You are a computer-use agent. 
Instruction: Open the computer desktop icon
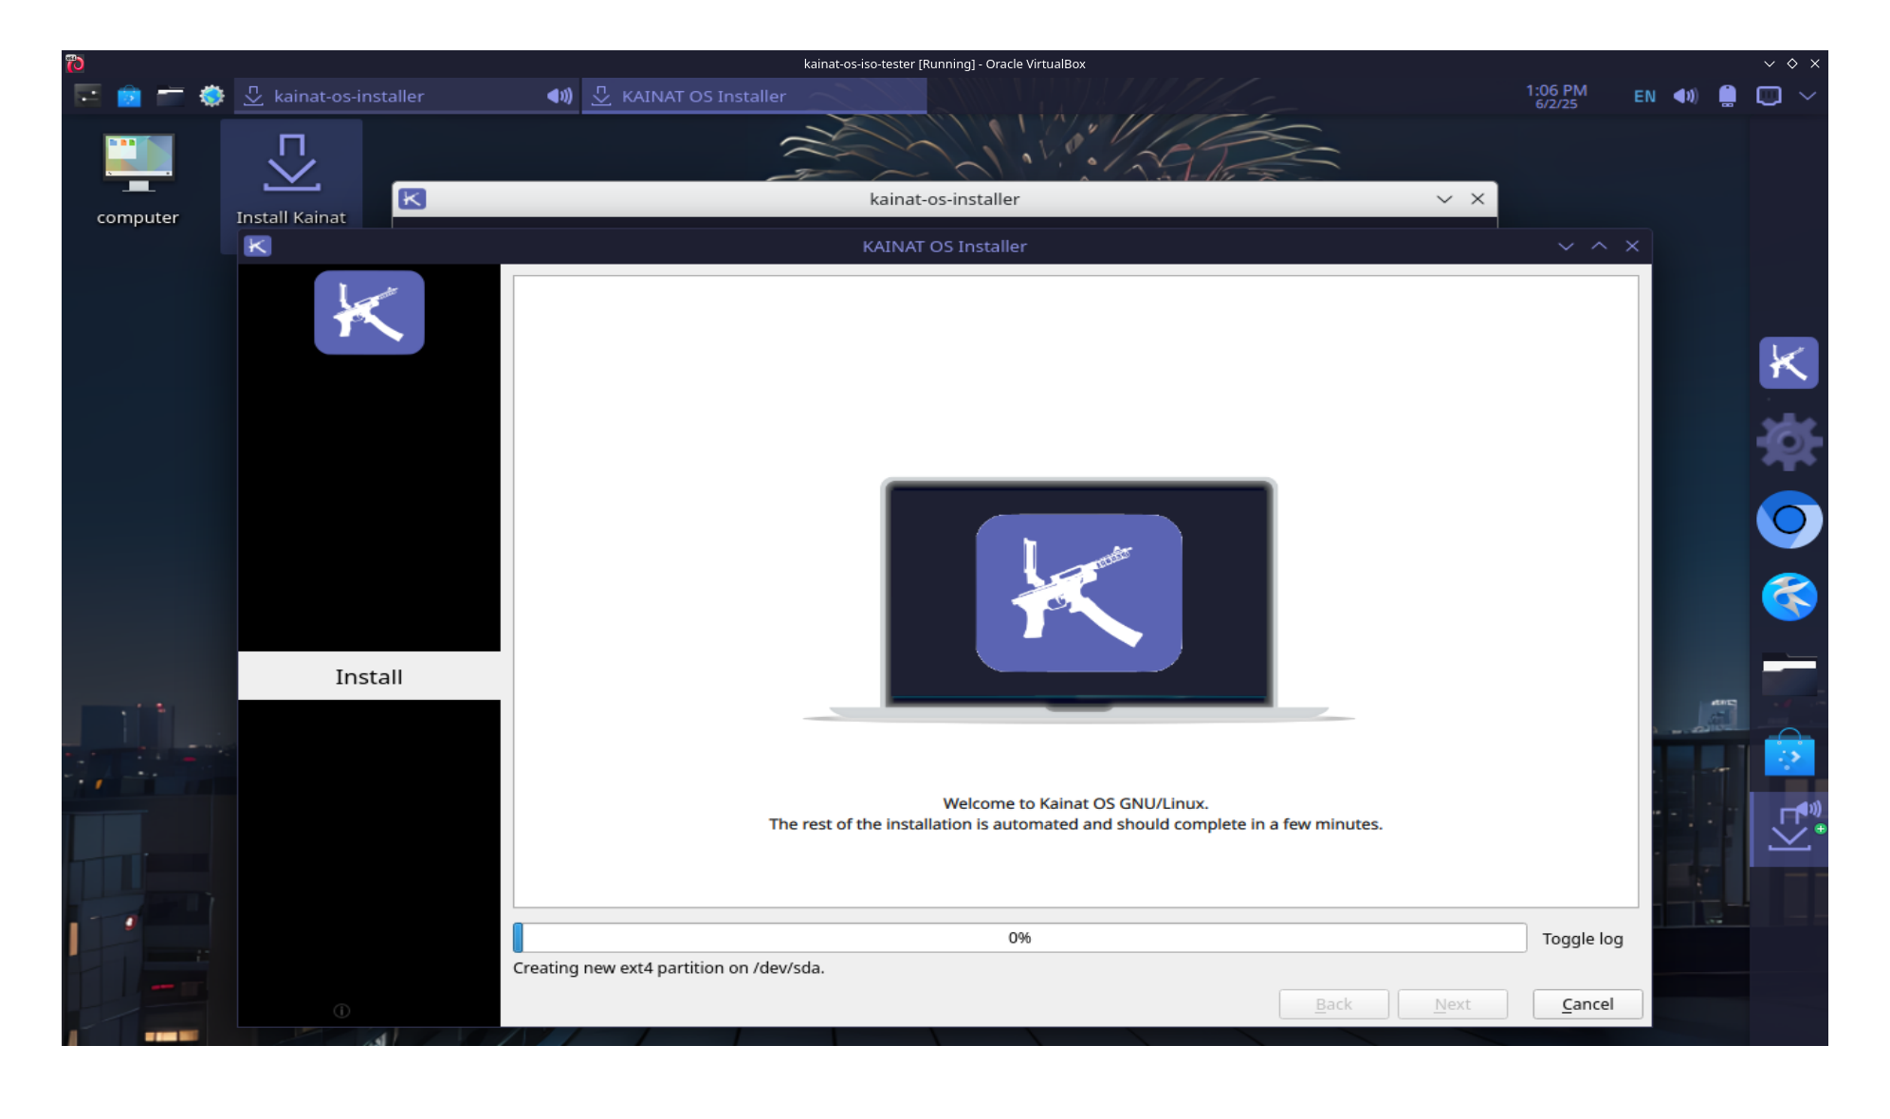(x=138, y=179)
